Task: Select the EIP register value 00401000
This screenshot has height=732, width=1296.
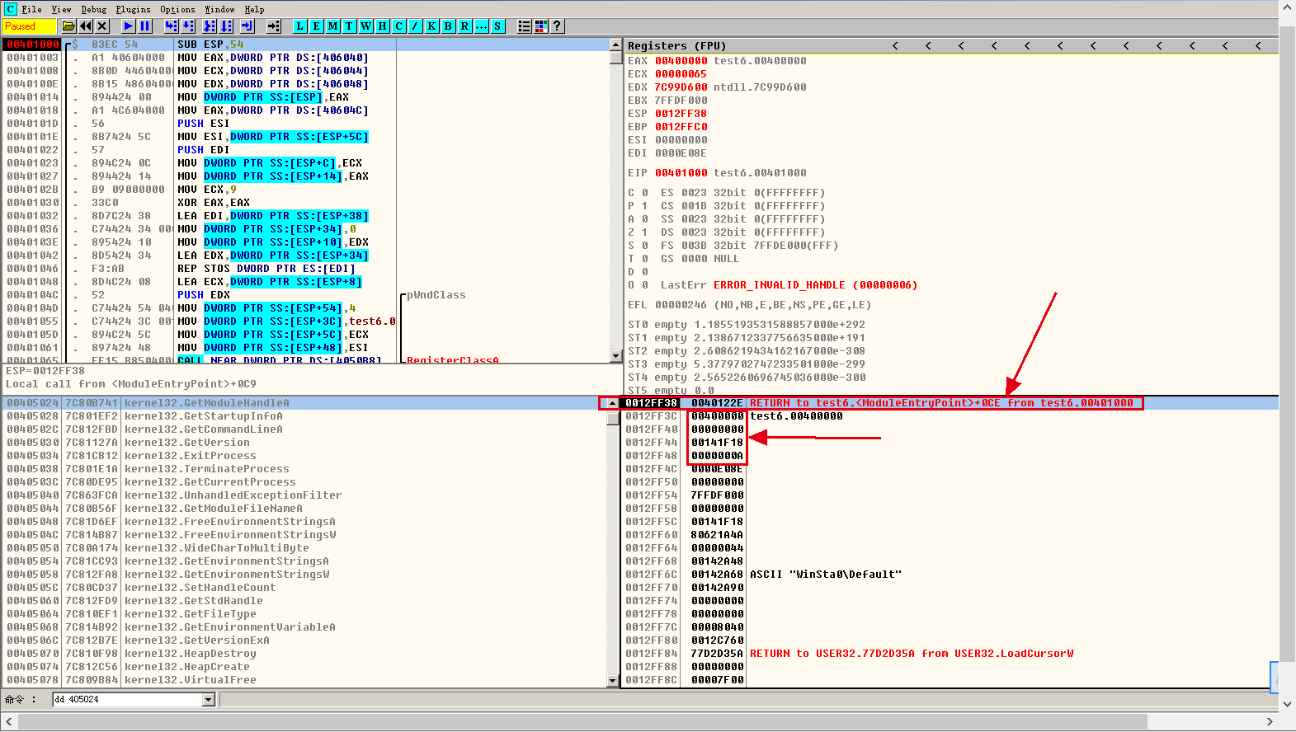Action: [x=681, y=173]
